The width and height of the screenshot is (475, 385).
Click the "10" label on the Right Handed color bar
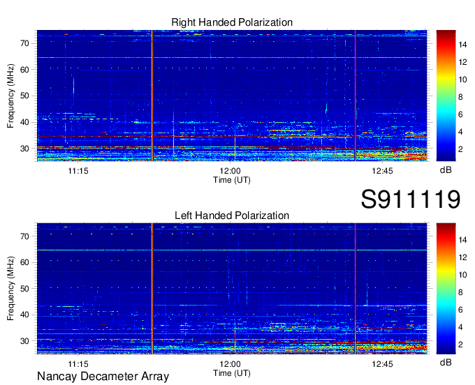point(462,80)
